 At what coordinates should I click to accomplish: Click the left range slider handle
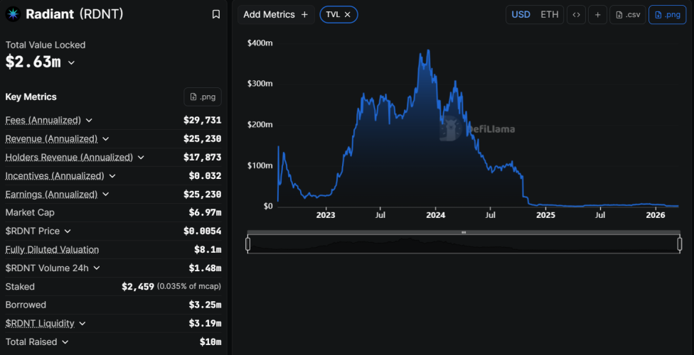(247, 244)
